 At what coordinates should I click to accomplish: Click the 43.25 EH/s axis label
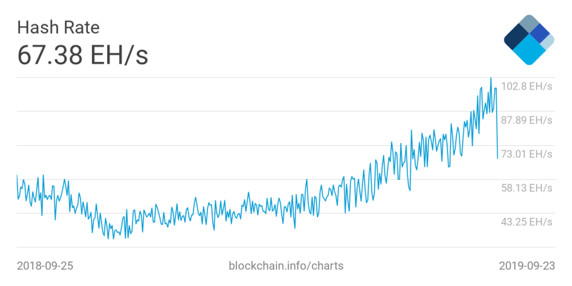pos(527,222)
